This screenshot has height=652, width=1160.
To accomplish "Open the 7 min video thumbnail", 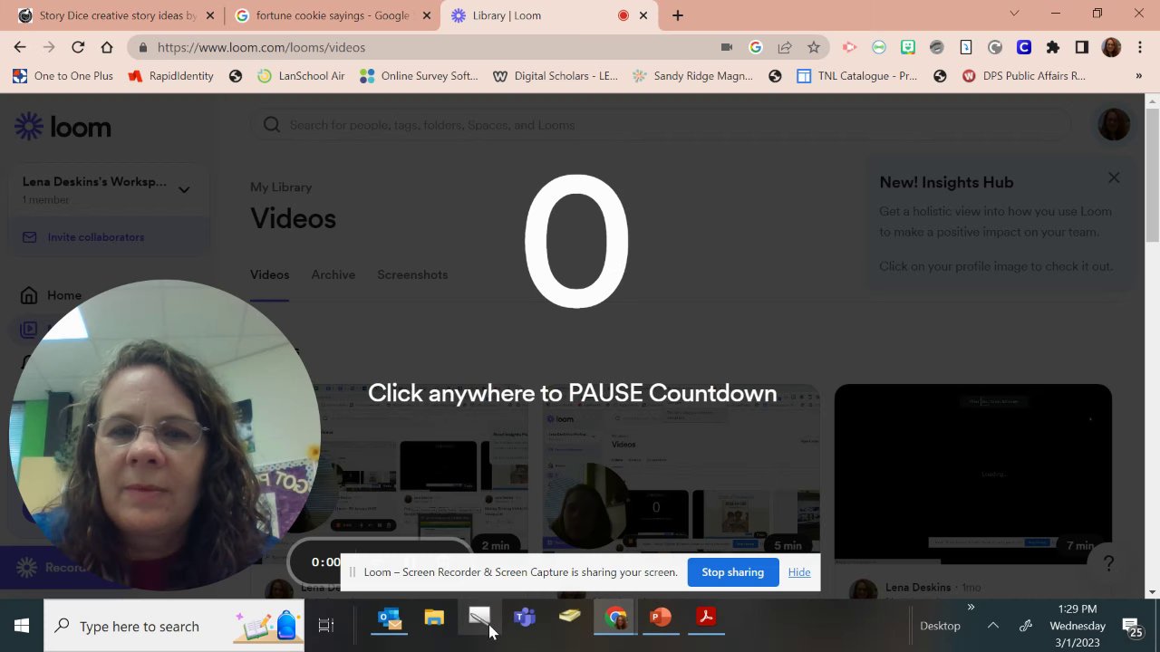I will pyautogui.click(x=972, y=473).
